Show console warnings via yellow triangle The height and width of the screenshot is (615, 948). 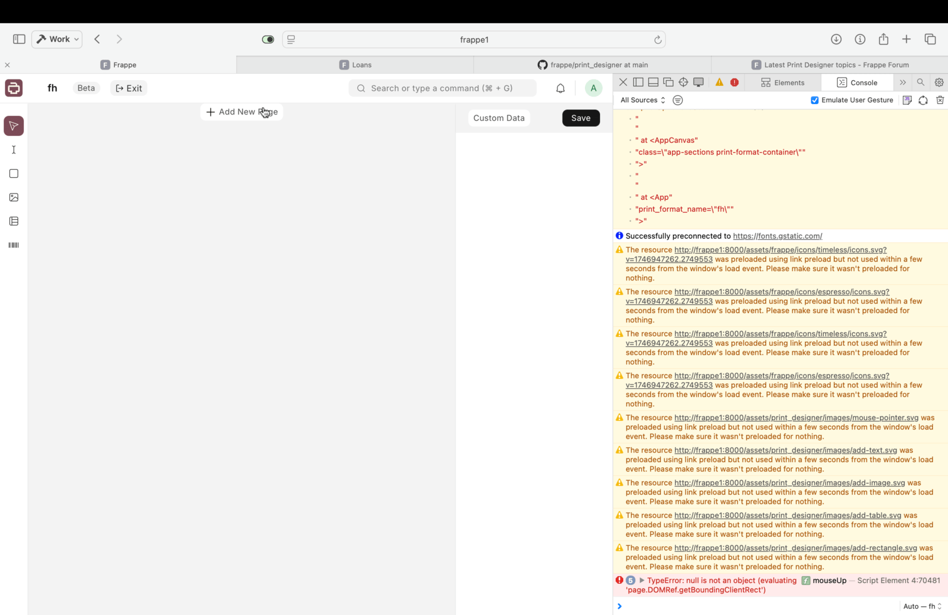tap(719, 82)
